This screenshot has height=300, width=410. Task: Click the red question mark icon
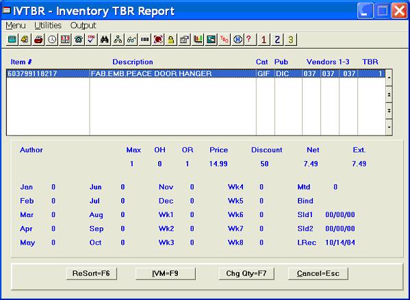(x=250, y=40)
